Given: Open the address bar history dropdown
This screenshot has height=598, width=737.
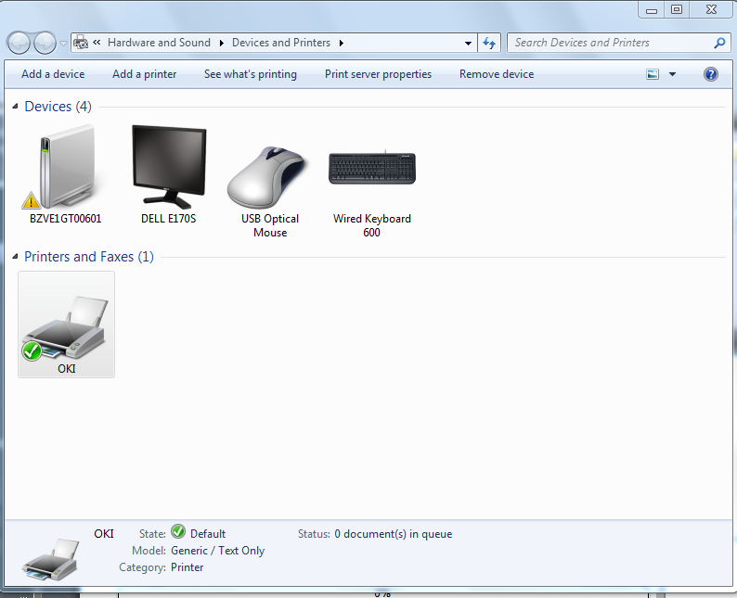Looking at the screenshot, I should click(x=468, y=43).
